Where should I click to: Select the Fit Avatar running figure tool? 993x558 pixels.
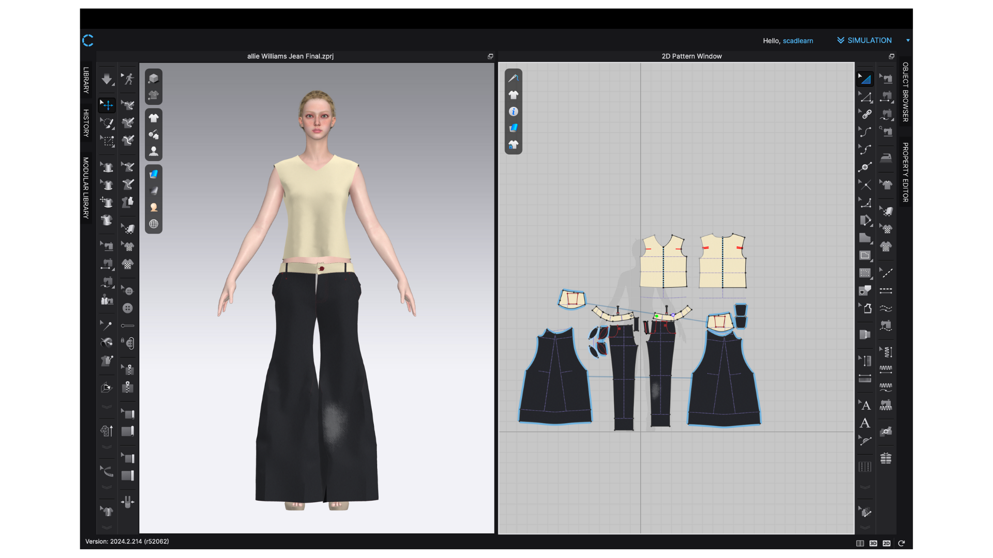[128, 79]
